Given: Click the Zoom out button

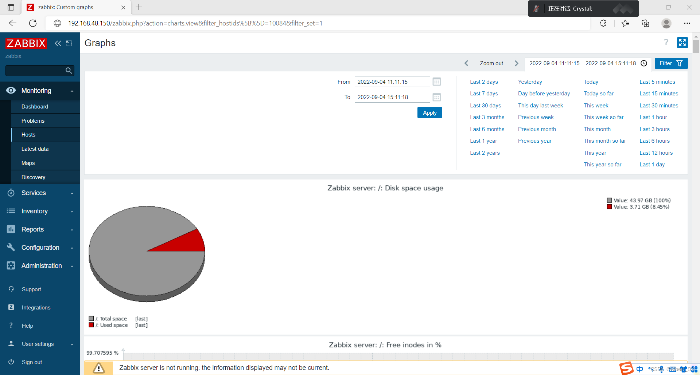Looking at the screenshot, I should [x=491, y=63].
